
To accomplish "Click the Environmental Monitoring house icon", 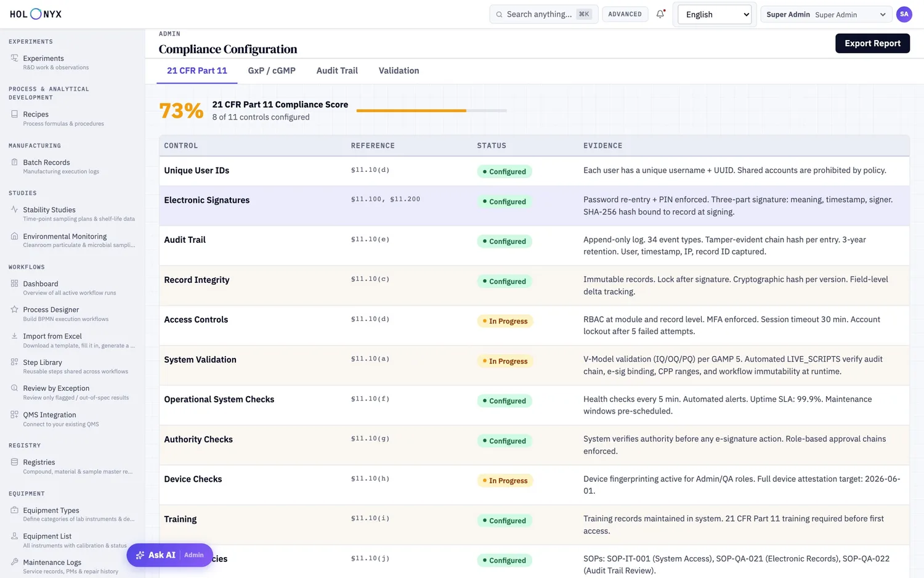I will (14, 236).
